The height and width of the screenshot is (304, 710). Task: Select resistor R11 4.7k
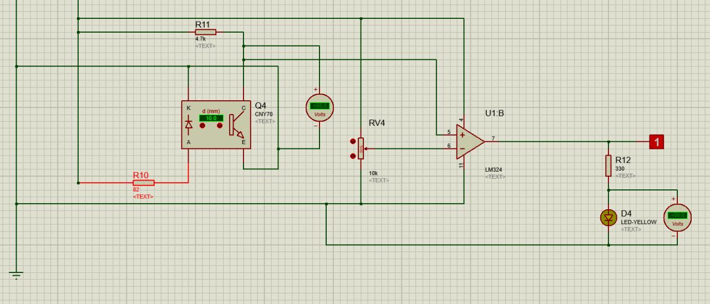pyautogui.click(x=205, y=32)
